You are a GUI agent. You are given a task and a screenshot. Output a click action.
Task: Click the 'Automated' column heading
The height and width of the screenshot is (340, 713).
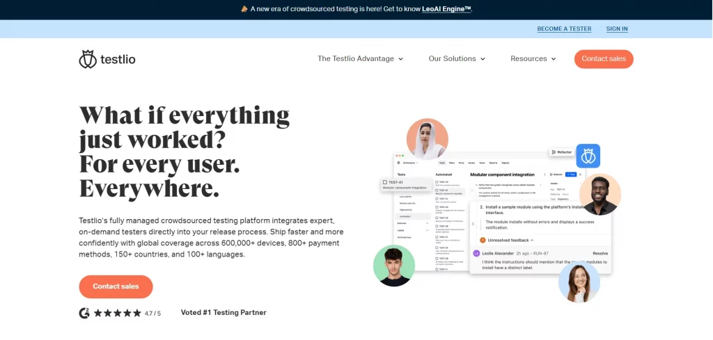pos(444,175)
